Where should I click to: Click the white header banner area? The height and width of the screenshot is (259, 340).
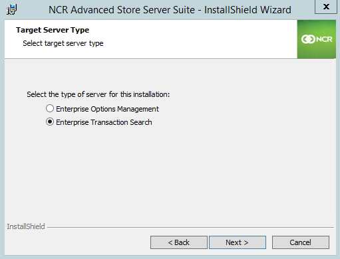(x=151, y=39)
